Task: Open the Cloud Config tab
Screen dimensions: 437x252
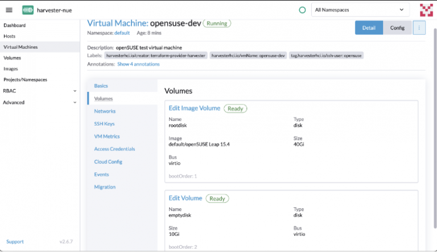Action: tap(108, 162)
